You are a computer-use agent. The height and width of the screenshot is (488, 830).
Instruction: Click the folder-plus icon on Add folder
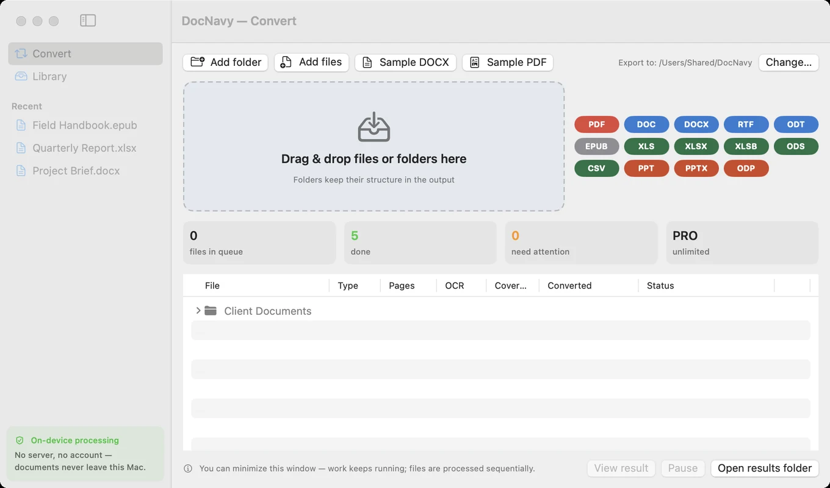click(x=198, y=62)
